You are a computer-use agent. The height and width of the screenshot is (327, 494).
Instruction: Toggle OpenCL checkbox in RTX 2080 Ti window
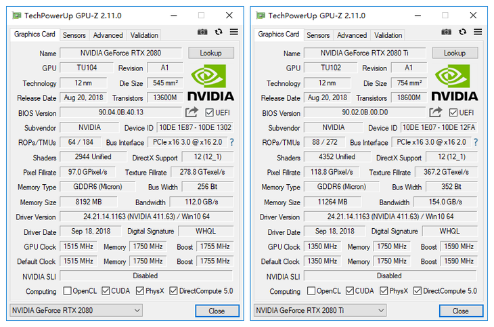point(311,290)
